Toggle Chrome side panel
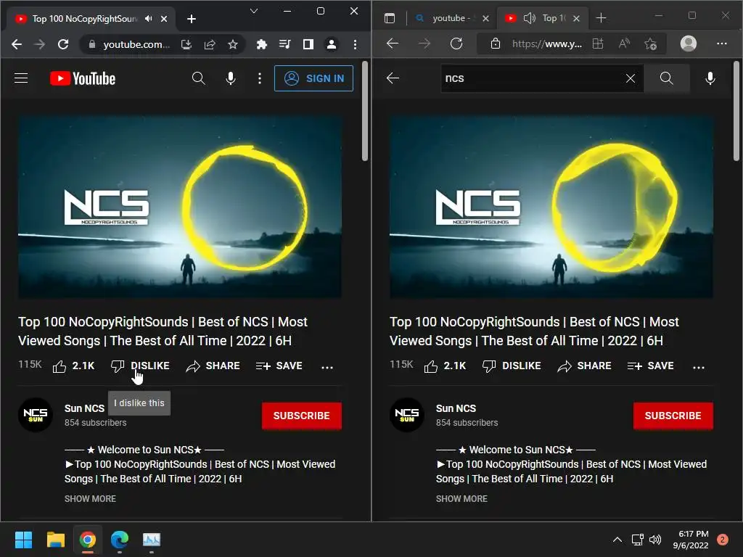 (308, 44)
